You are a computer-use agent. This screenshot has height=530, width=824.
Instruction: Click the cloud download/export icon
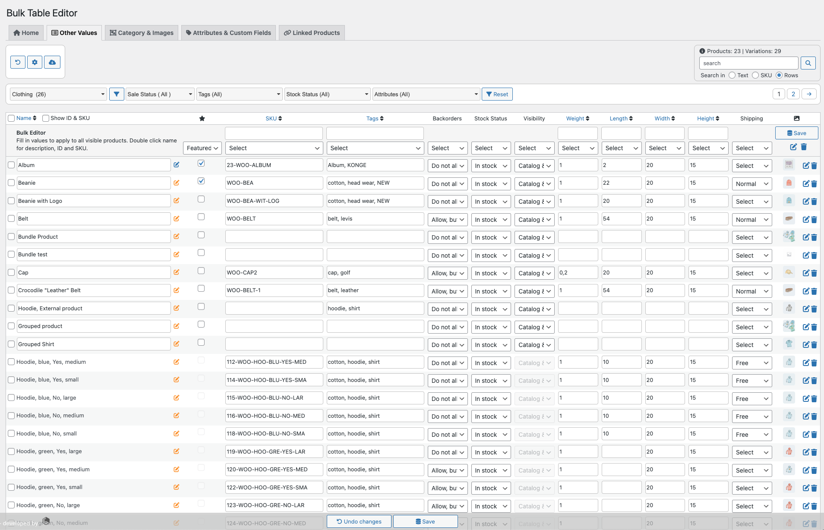pos(52,62)
